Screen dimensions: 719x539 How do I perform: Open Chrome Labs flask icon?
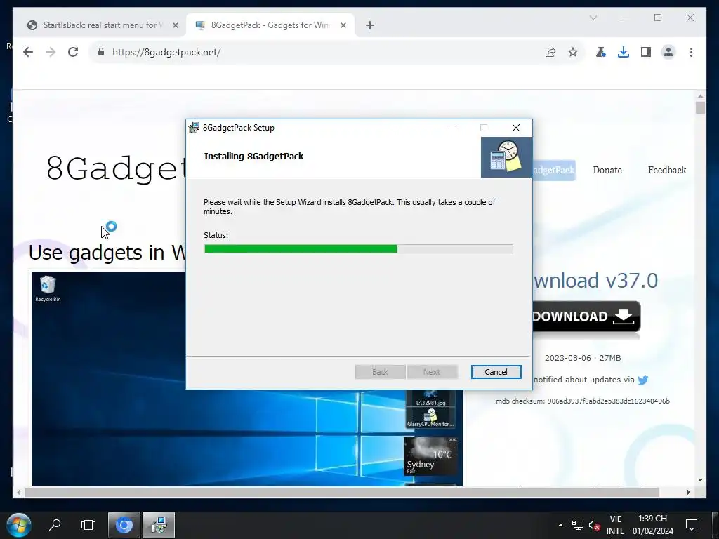tap(601, 52)
